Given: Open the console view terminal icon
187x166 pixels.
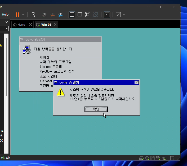Looking at the screenshot, I should click(x=107, y=15).
